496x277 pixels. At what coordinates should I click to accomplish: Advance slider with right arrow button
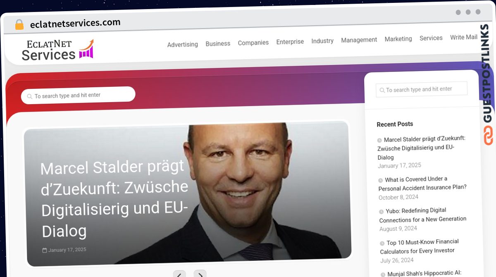(200, 274)
